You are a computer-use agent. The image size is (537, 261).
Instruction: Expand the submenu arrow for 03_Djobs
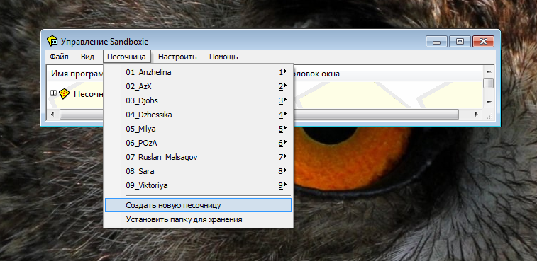pyautogui.click(x=284, y=100)
